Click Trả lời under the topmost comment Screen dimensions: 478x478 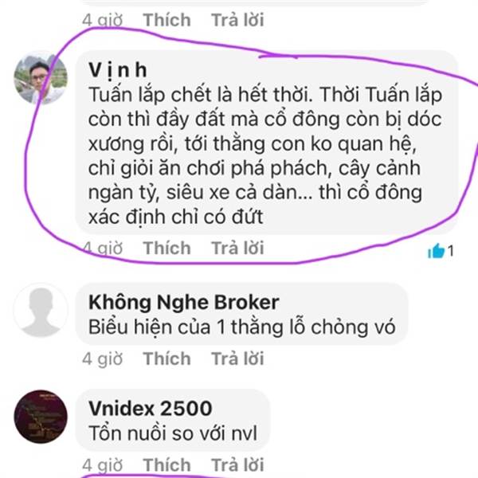click(237, 20)
